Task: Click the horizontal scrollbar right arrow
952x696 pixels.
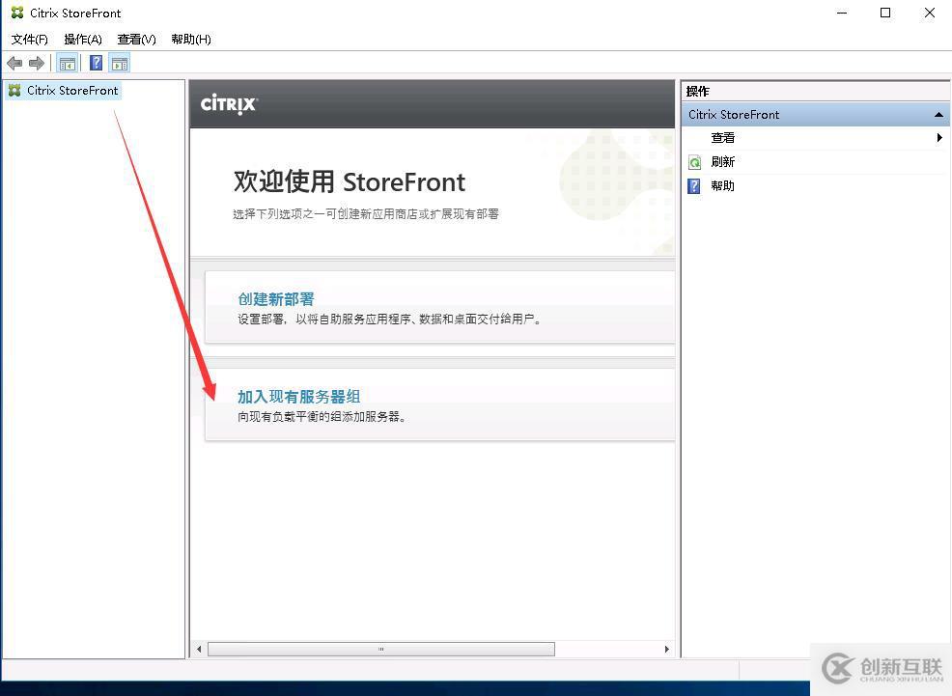Action: tap(666, 650)
